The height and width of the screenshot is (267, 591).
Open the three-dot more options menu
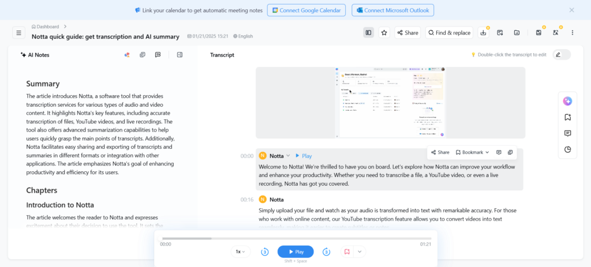tap(573, 33)
